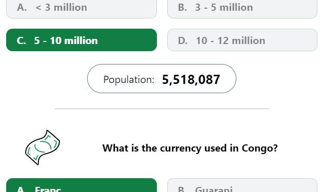Click the Population result pill
Image resolution: width=321 pixels, height=192 pixels.
(x=162, y=79)
